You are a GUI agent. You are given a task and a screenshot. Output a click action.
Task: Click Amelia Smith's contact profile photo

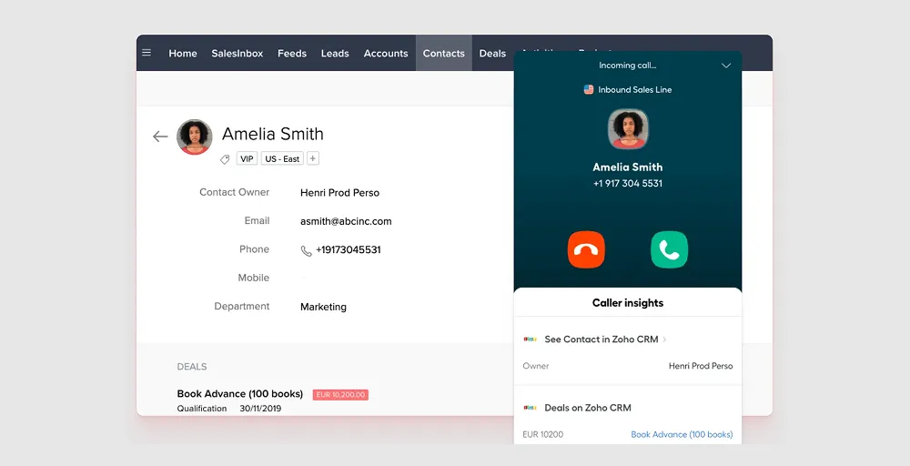195,137
